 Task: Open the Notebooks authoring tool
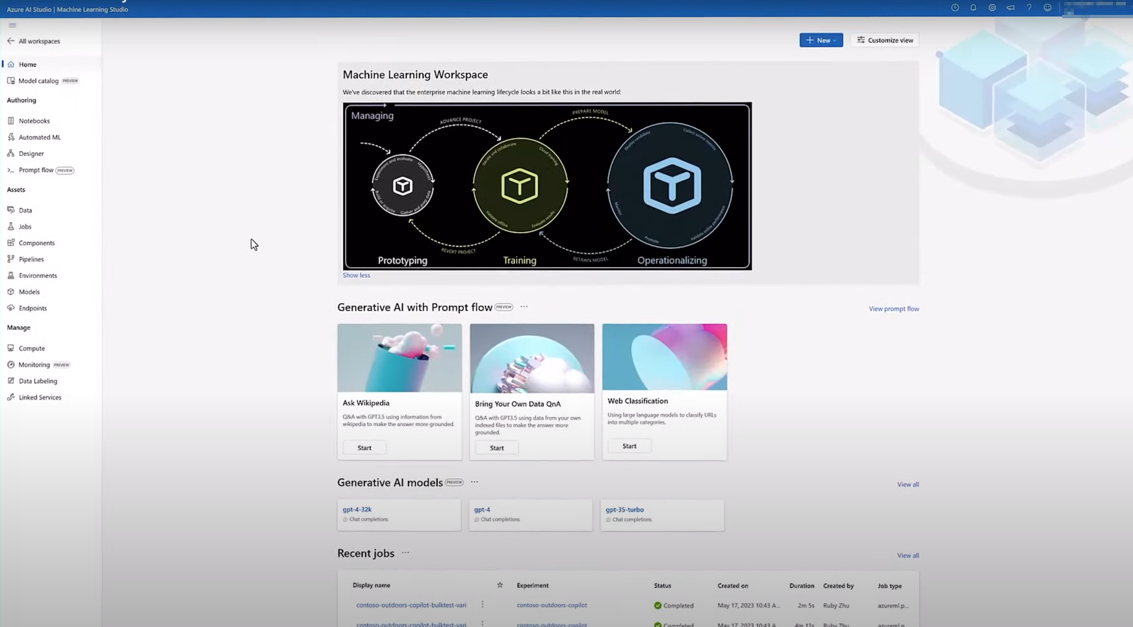(x=33, y=120)
